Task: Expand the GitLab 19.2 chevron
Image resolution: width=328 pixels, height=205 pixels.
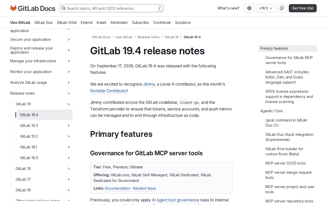Action: 69,136
